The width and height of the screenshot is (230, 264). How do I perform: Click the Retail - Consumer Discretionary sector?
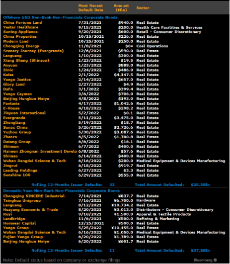click(169, 32)
